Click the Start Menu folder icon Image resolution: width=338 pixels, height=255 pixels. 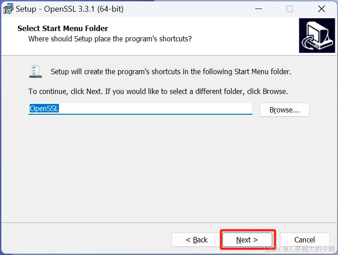tap(36, 72)
